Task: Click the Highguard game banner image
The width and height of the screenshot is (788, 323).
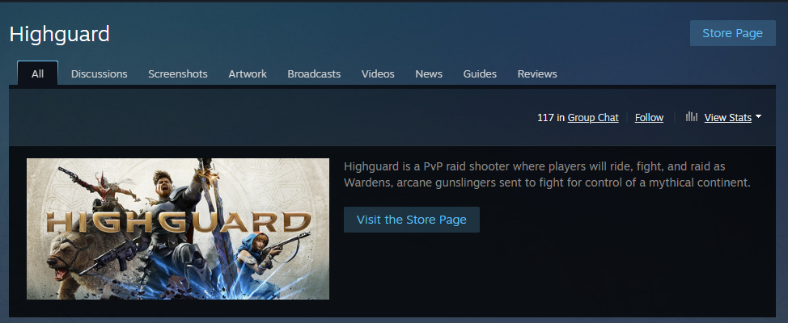Action: tap(178, 229)
